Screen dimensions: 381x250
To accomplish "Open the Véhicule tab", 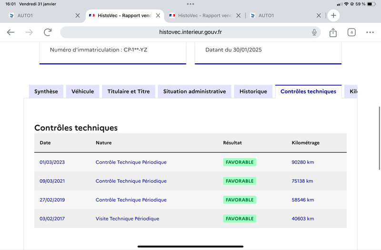I will (x=82, y=91).
